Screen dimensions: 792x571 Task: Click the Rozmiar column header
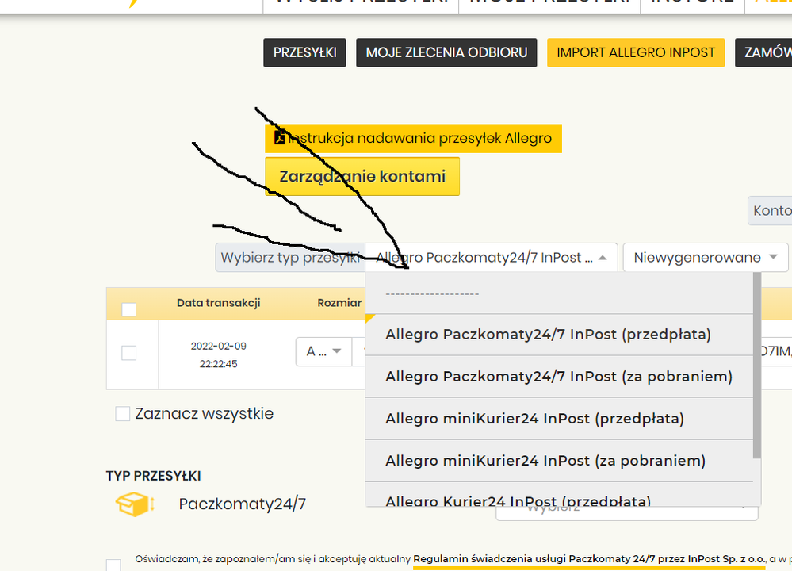coord(339,303)
